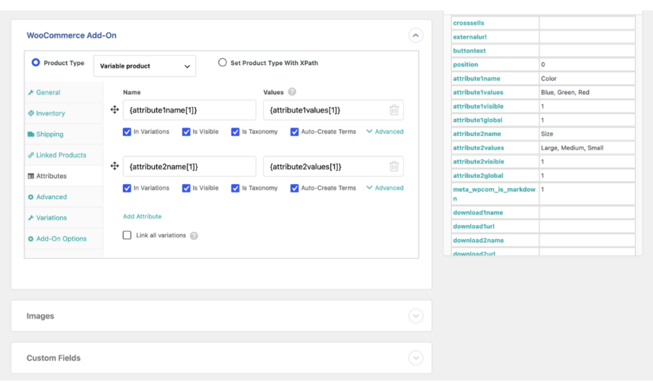Expand the Custom Fields section
653x391 pixels.
click(x=416, y=358)
